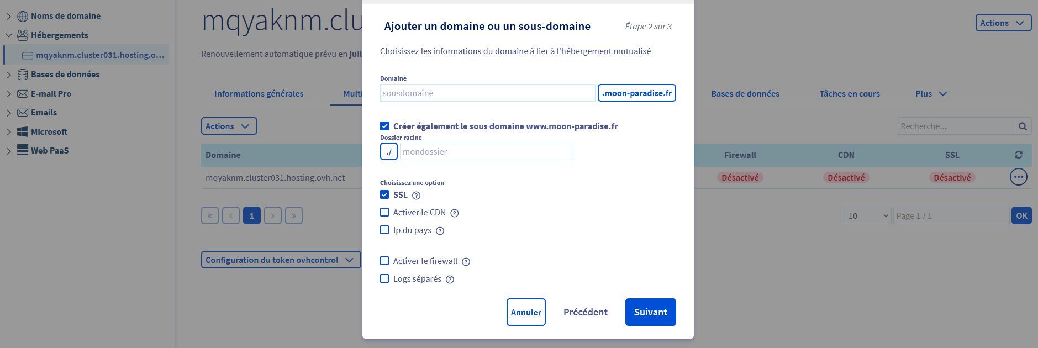This screenshot has width=1038, height=348.
Task: Switch to Informations générales tab
Action: point(259,94)
